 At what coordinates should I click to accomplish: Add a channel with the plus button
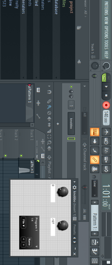pyautogui.click(x=58, y=124)
